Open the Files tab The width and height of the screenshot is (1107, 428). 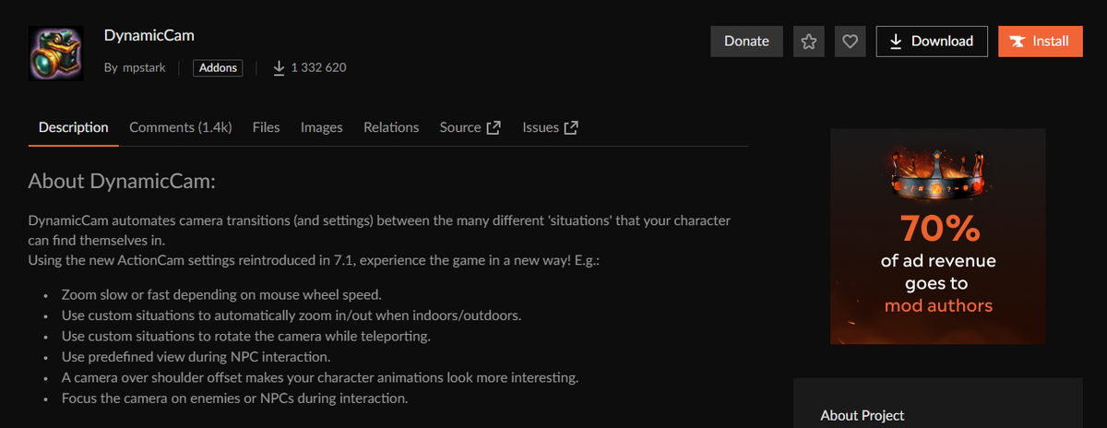coord(266,127)
